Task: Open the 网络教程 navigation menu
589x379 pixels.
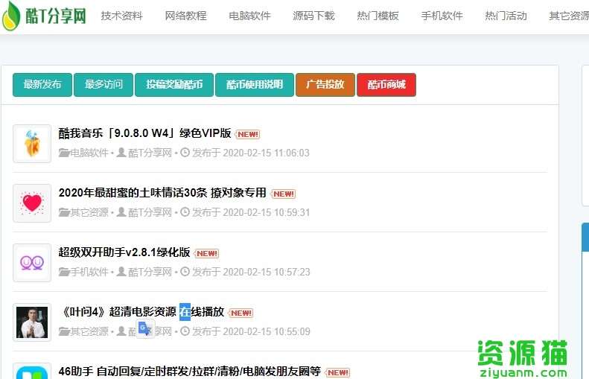Action: tap(185, 16)
